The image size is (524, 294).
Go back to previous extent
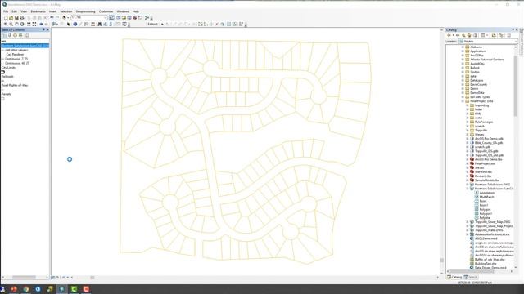(x=41, y=24)
